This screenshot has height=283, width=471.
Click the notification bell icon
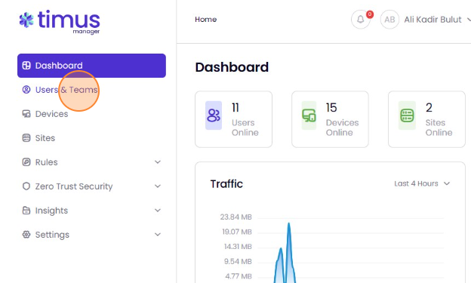(x=361, y=20)
